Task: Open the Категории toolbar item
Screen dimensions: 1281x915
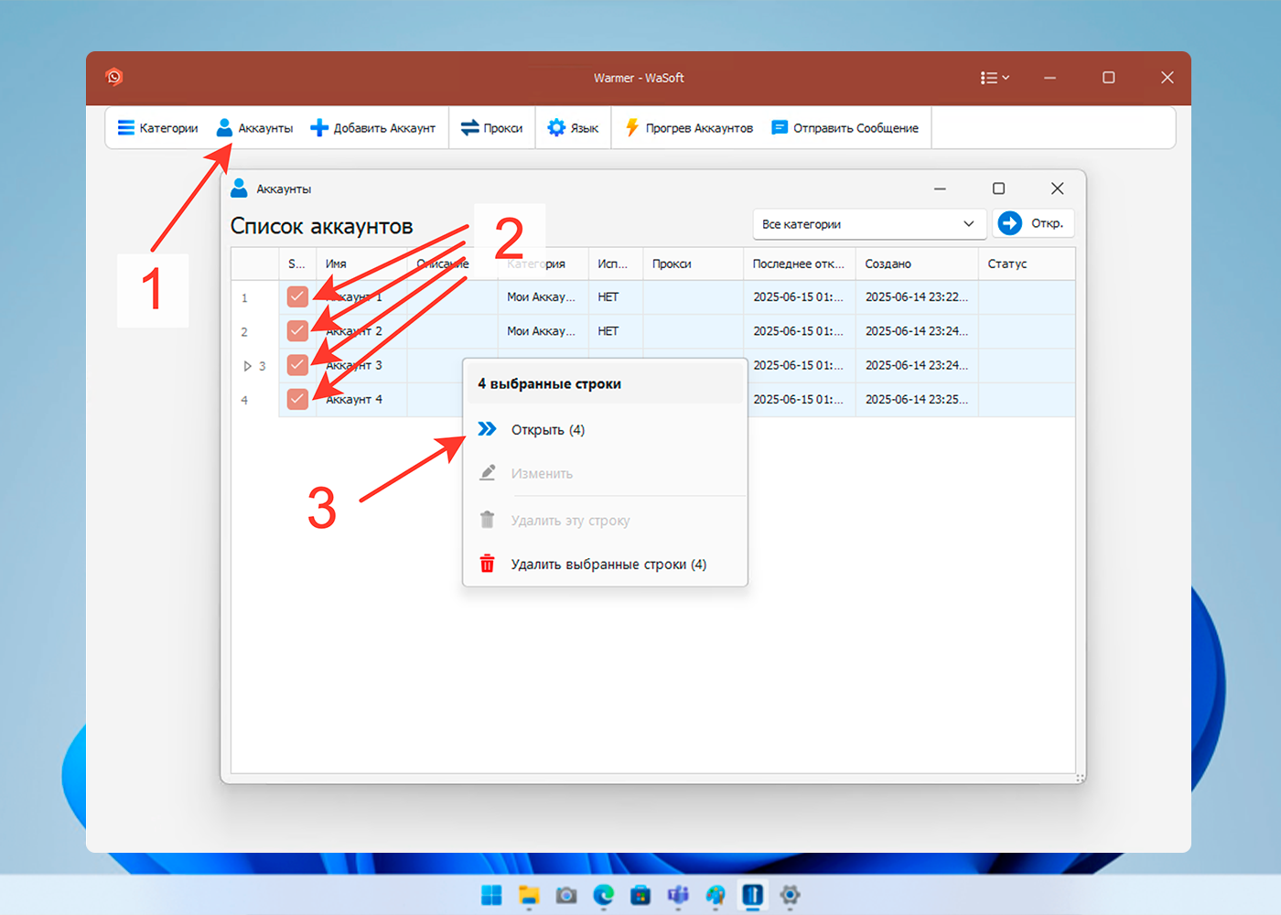Action: pos(158,128)
